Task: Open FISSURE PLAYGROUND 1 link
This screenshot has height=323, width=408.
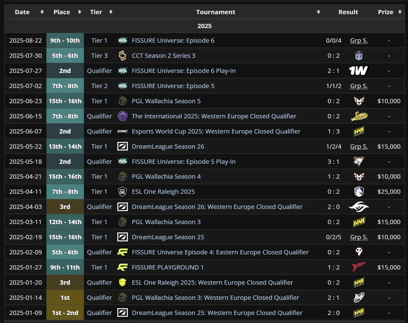Action: click(168, 267)
